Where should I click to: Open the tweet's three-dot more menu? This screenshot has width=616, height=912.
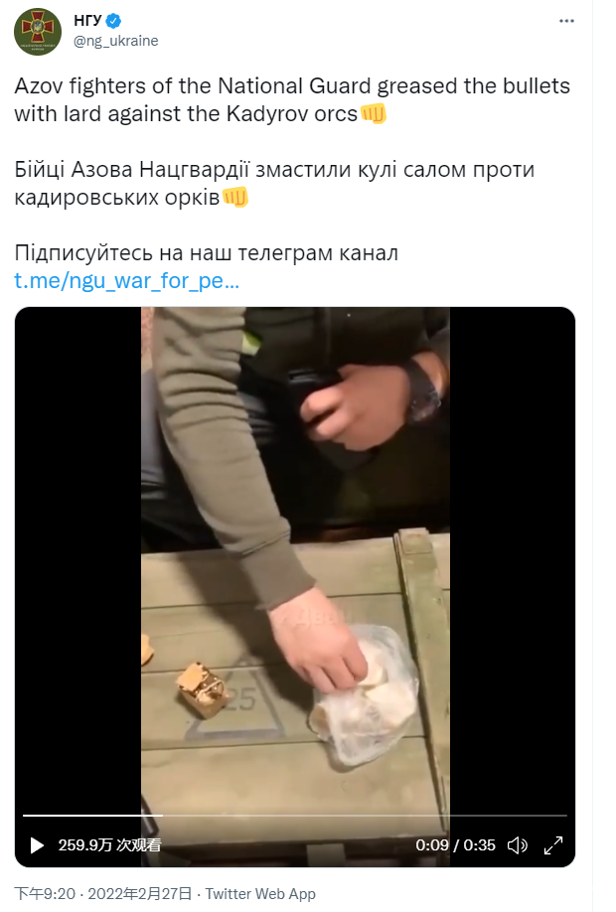pyautogui.click(x=566, y=21)
